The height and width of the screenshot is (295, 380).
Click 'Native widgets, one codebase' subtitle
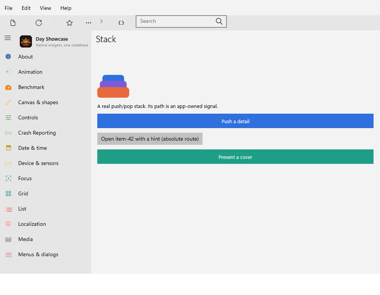point(62,45)
